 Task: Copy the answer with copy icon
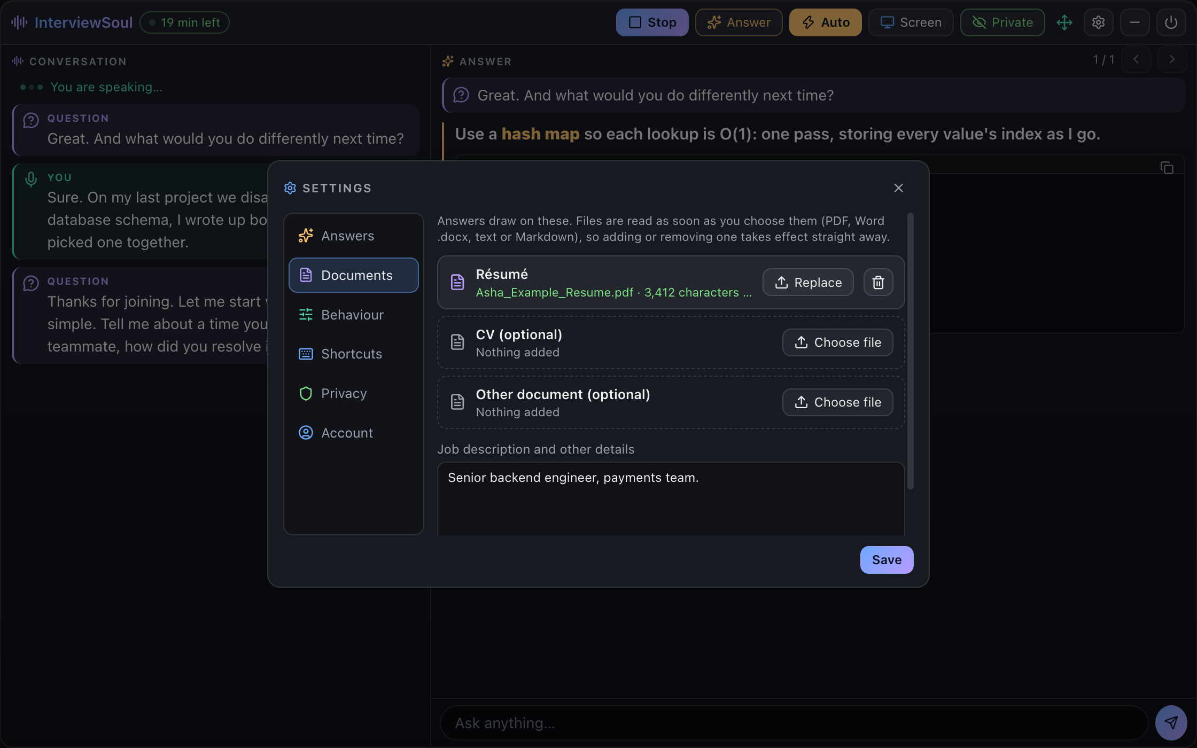click(1167, 168)
